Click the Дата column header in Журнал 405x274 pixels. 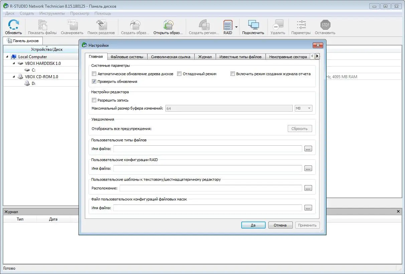[53, 219]
